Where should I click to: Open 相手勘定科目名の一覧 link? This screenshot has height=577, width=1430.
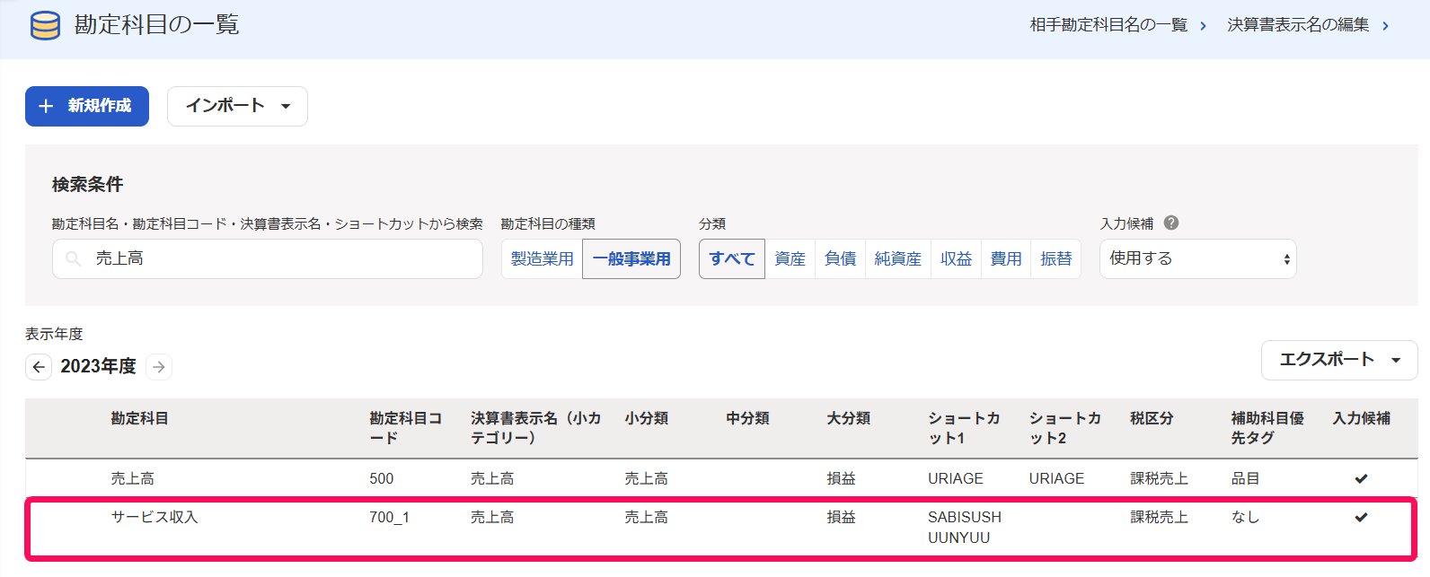click(1117, 25)
